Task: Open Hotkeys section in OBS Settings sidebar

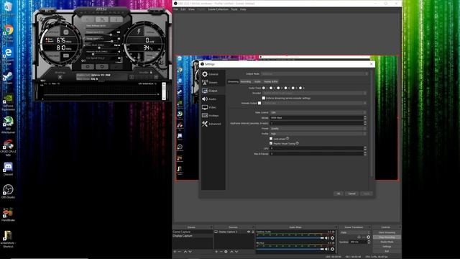Action: pos(213,115)
